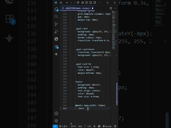Open the genie lamp extension icon
Image resolution: width=171 pixels, height=128 pixels.
56,54
